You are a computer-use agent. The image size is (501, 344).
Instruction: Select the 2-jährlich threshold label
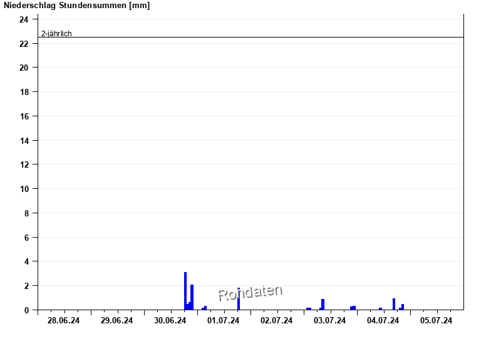pos(56,34)
